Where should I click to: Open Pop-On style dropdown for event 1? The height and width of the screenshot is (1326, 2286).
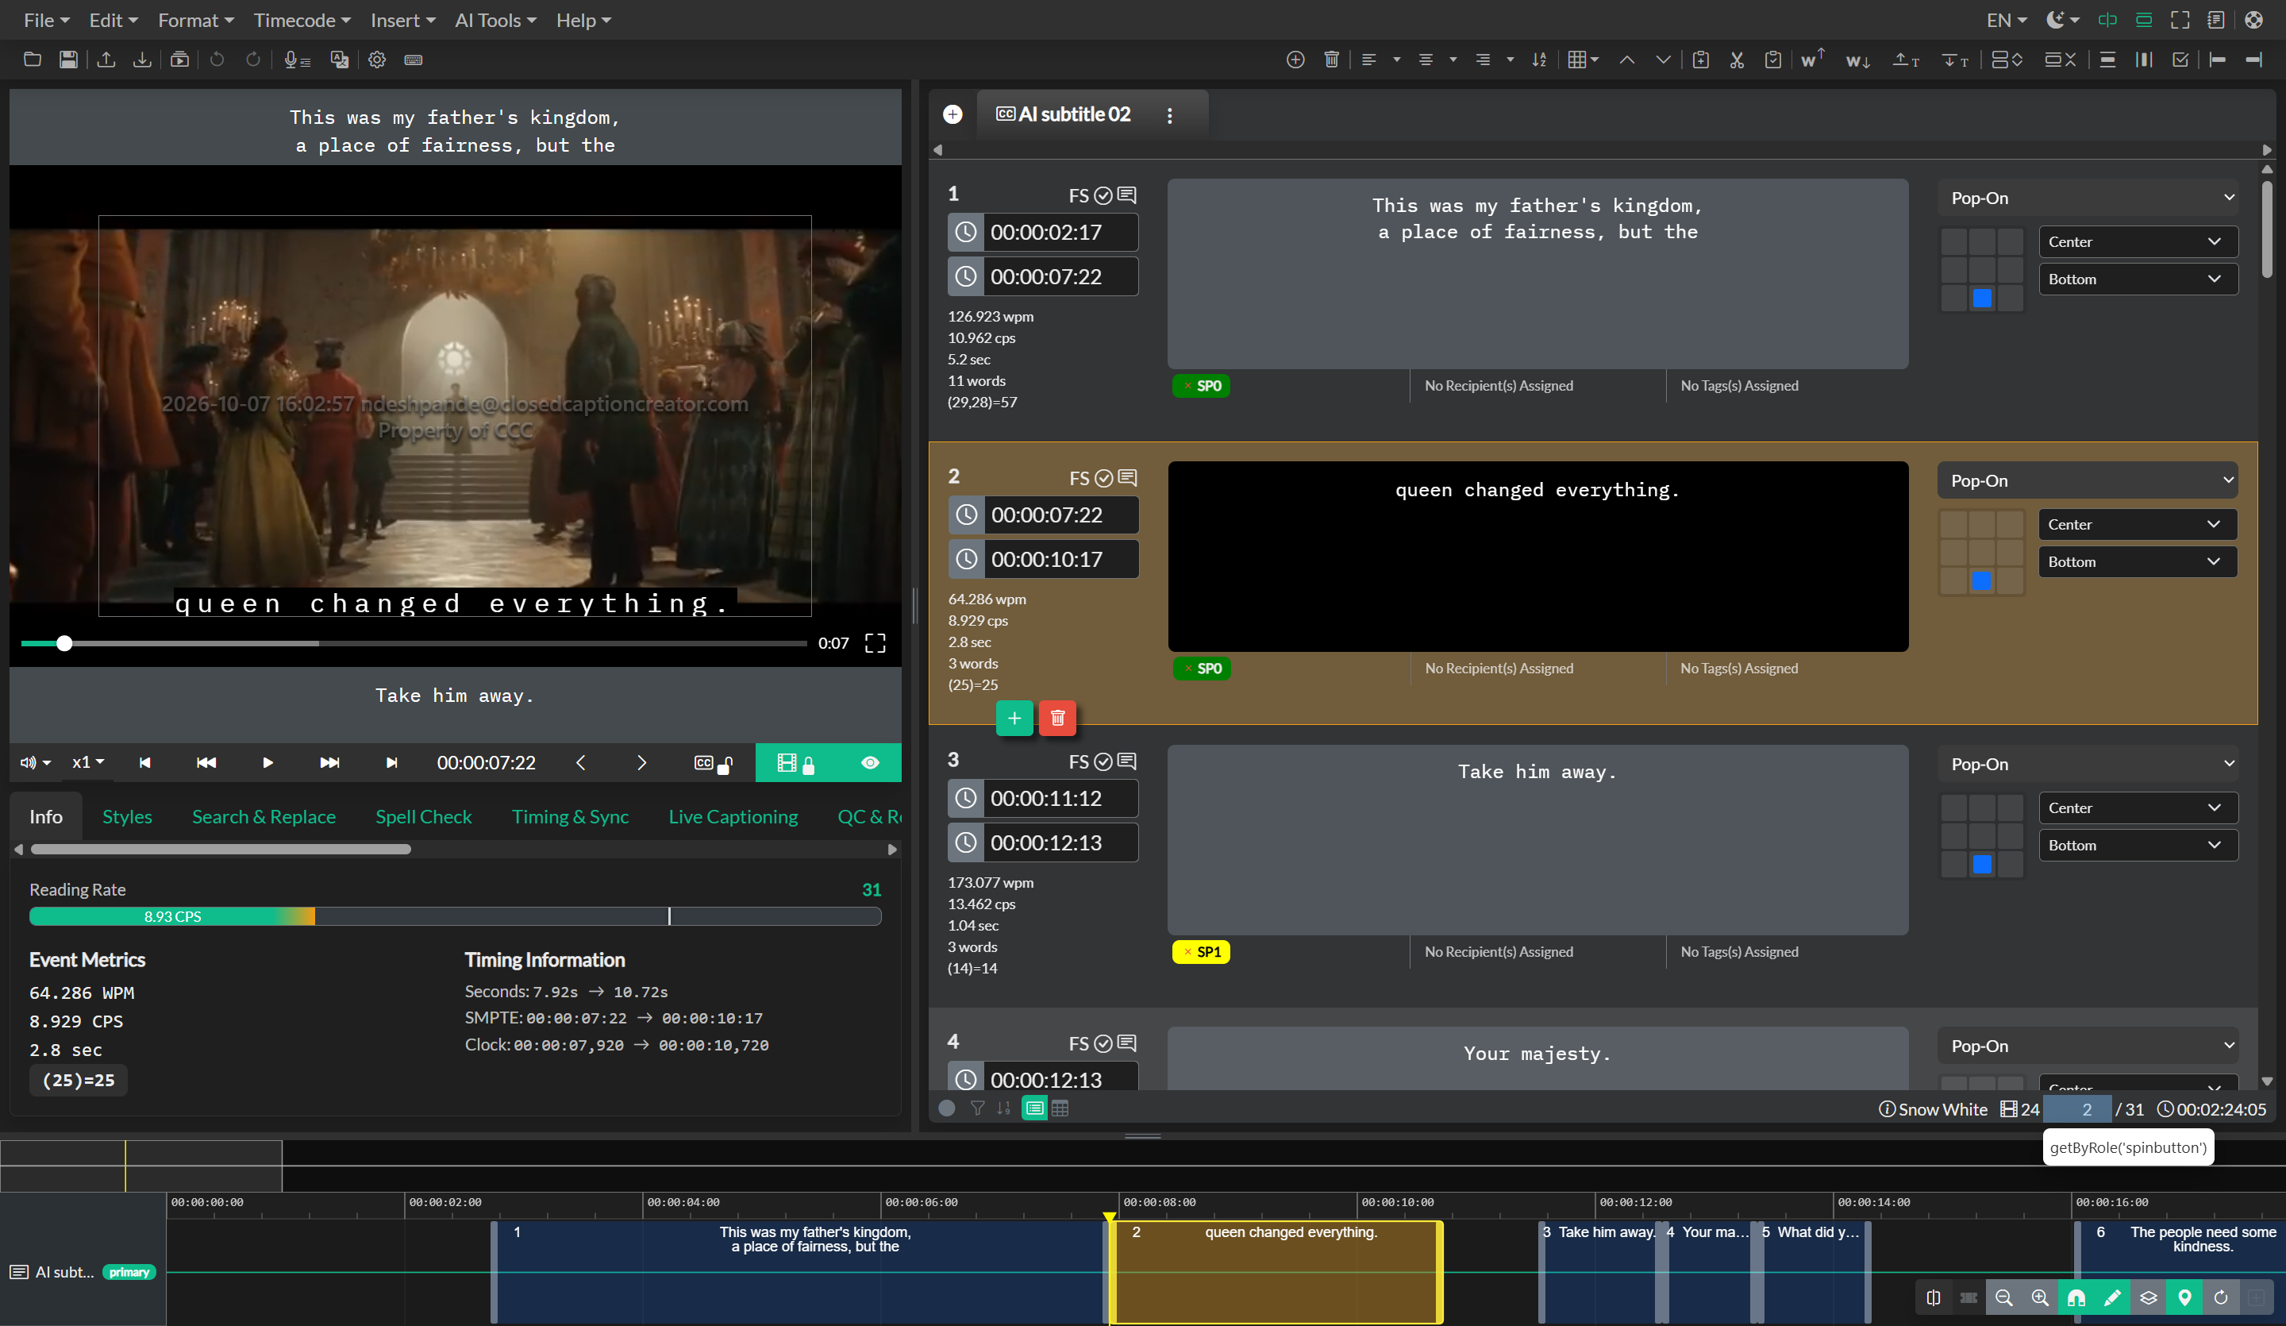click(2088, 198)
